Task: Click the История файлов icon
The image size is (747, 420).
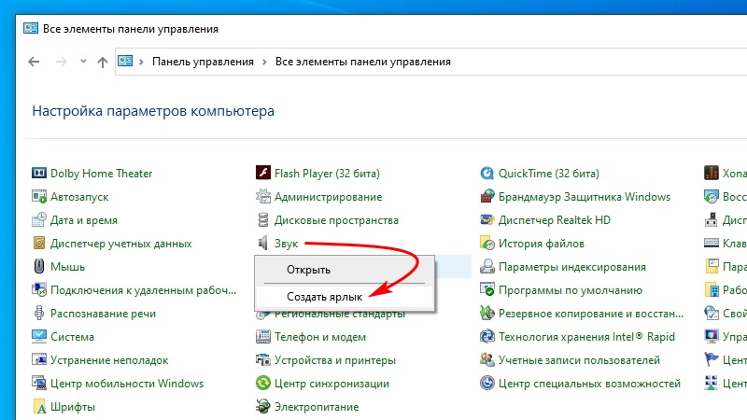Action: (x=486, y=243)
